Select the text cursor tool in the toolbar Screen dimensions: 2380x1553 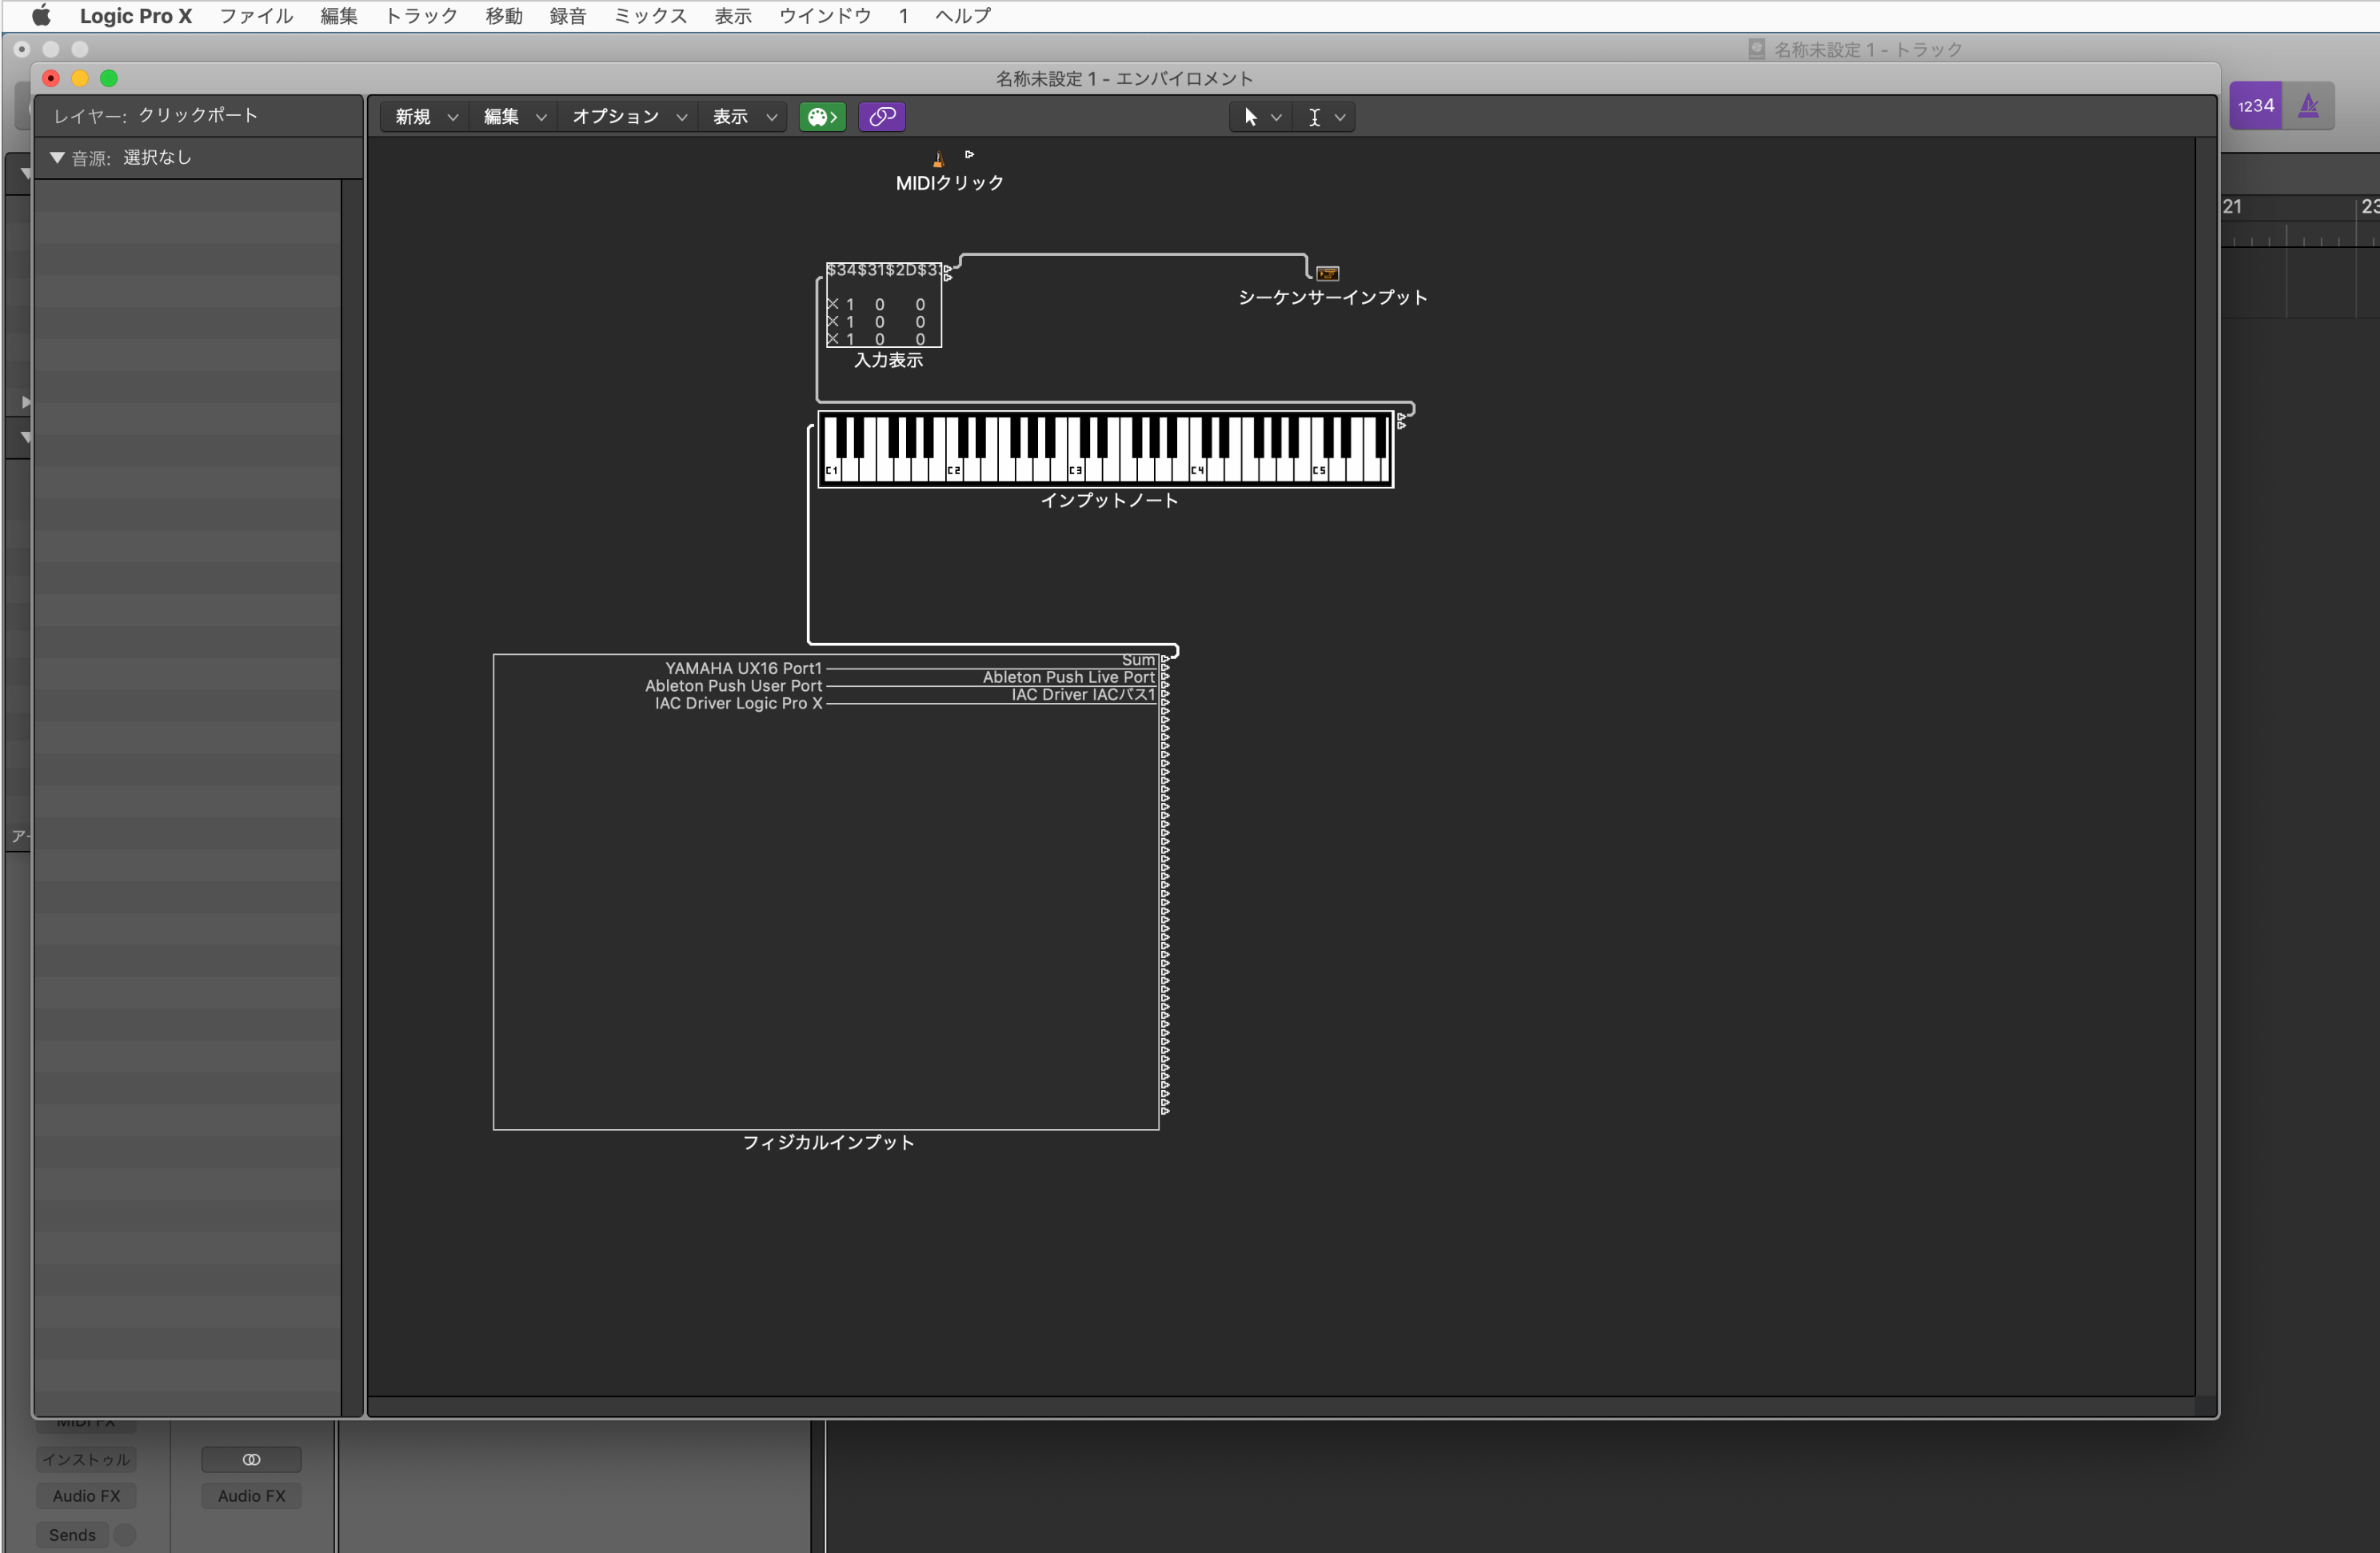(x=1314, y=117)
